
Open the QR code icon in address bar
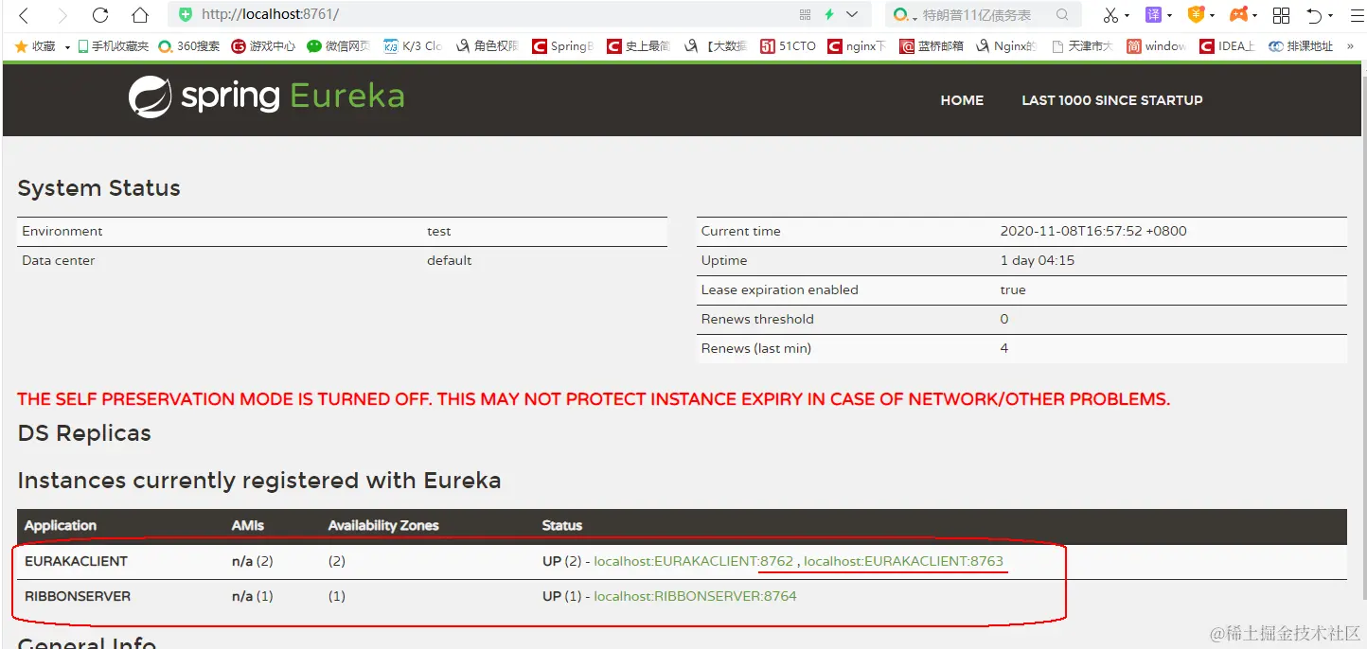(x=806, y=14)
